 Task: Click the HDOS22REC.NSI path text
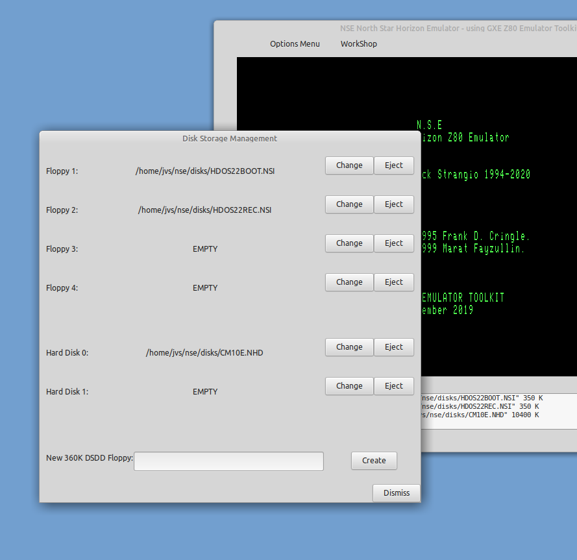click(204, 210)
